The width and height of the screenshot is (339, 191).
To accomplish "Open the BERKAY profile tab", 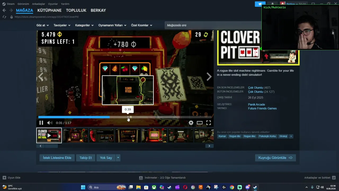I will pos(98,10).
